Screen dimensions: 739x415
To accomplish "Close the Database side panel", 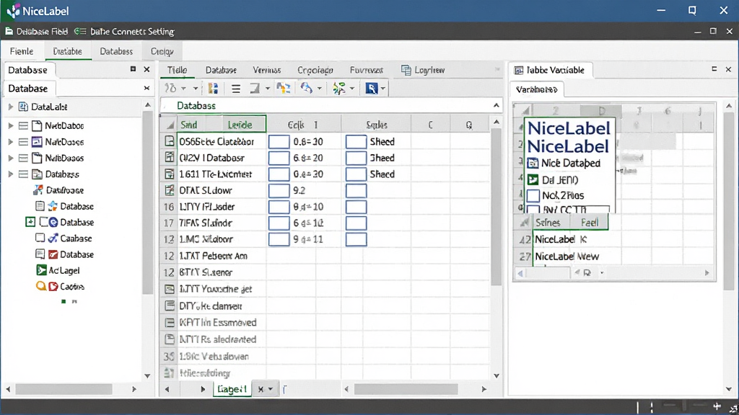I will (147, 70).
